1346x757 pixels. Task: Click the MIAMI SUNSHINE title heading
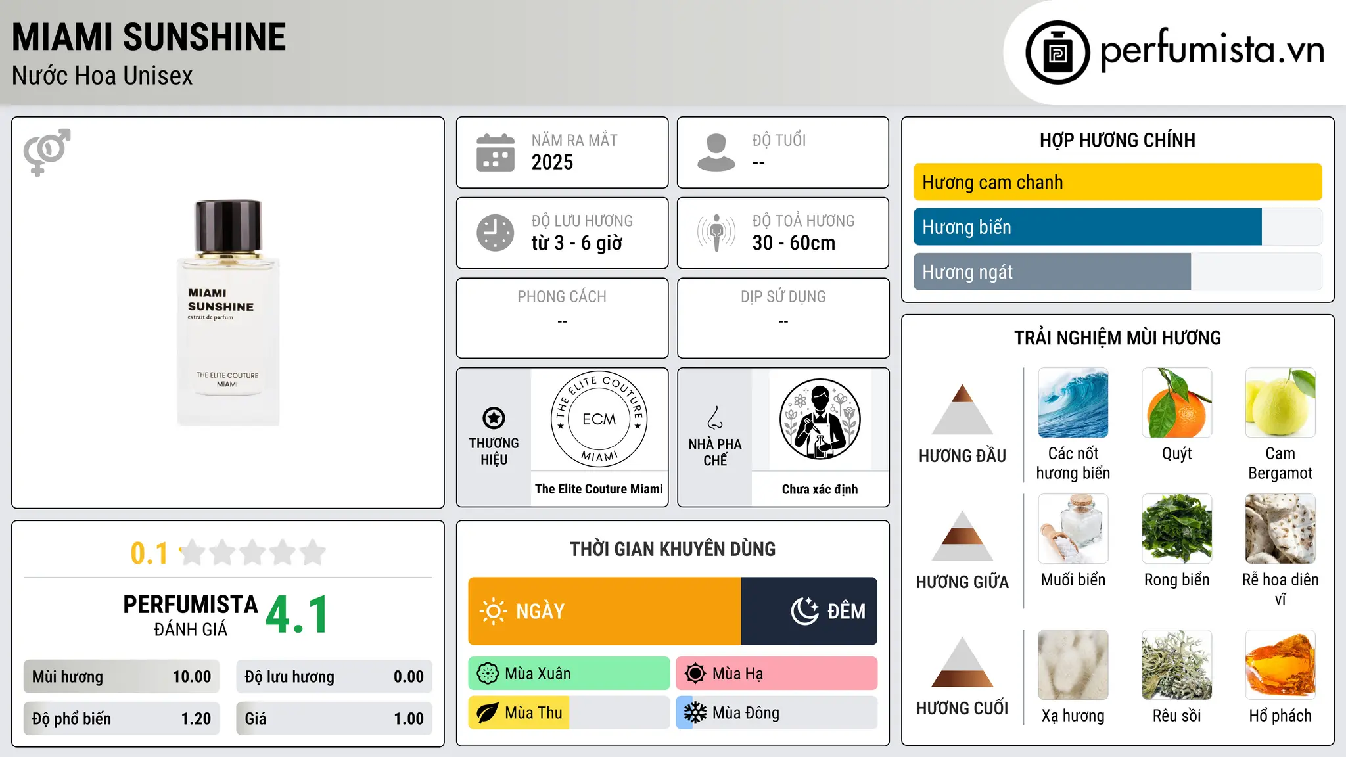tap(149, 37)
